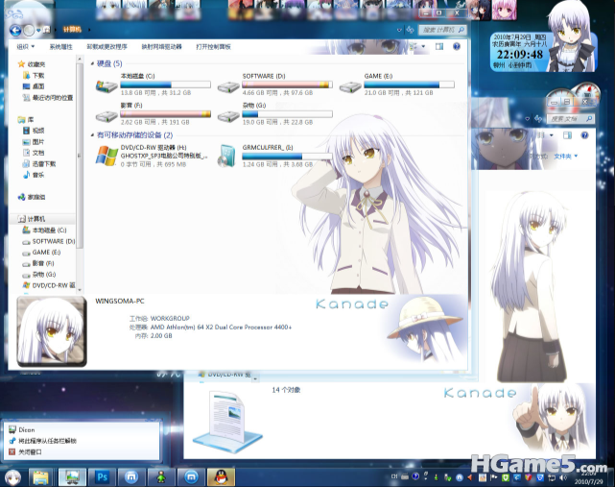Select 关闭窗口 in the jump list

click(x=33, y=450)
